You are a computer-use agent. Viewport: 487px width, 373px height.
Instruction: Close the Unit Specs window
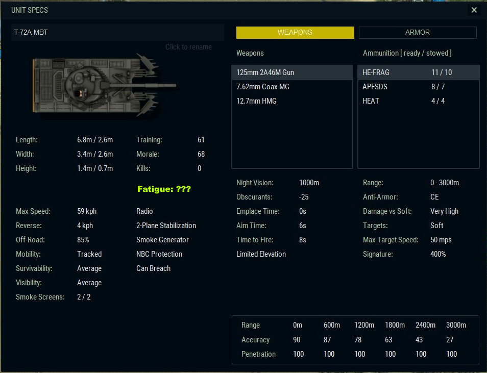tap(474, 10)
